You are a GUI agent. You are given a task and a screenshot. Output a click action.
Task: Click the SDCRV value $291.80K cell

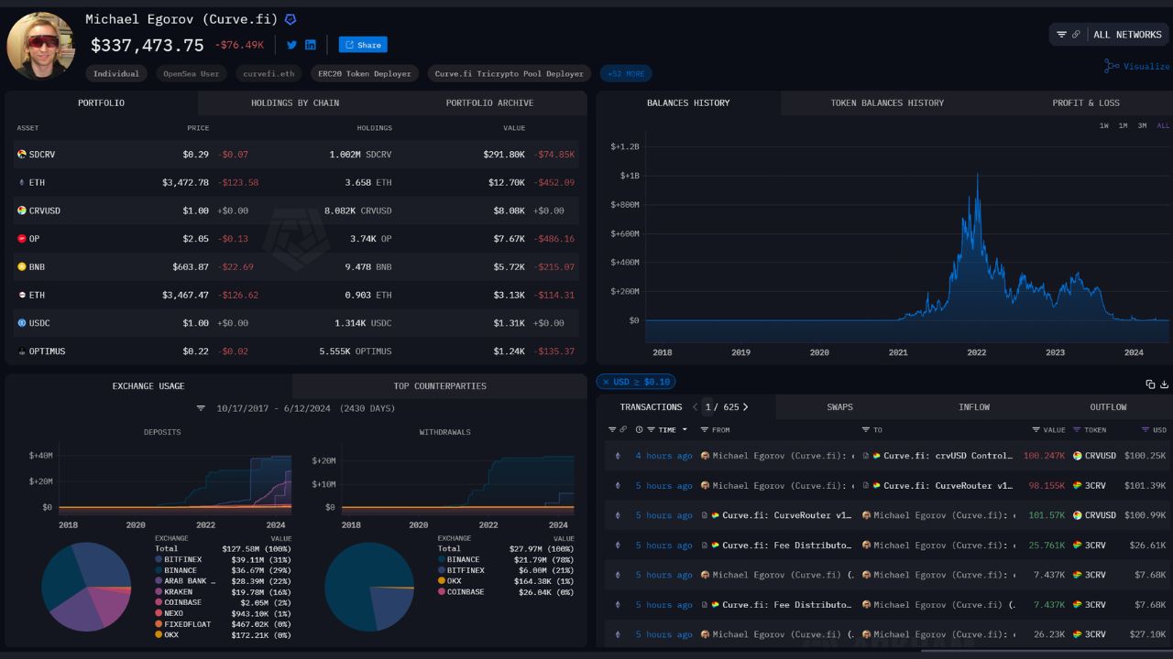coord(503,155)
